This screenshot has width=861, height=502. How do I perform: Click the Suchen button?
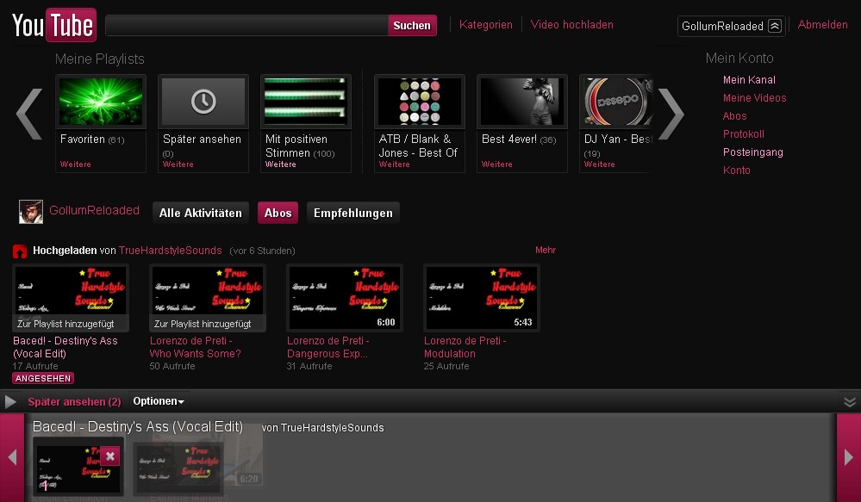[x=412, y=25]
